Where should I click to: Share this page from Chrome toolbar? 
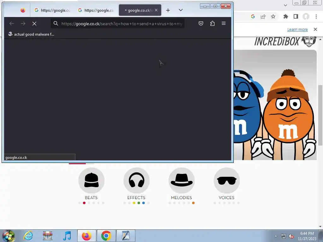coord(263,16)
